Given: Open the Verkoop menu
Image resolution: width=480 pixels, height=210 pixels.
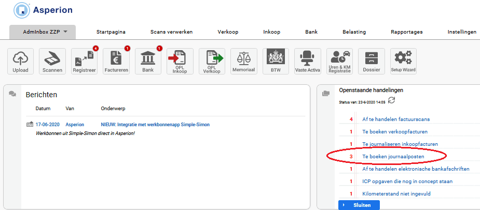Looking at the screenshot, I should [228, 32].
